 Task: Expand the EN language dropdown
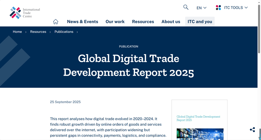(202, 8)
